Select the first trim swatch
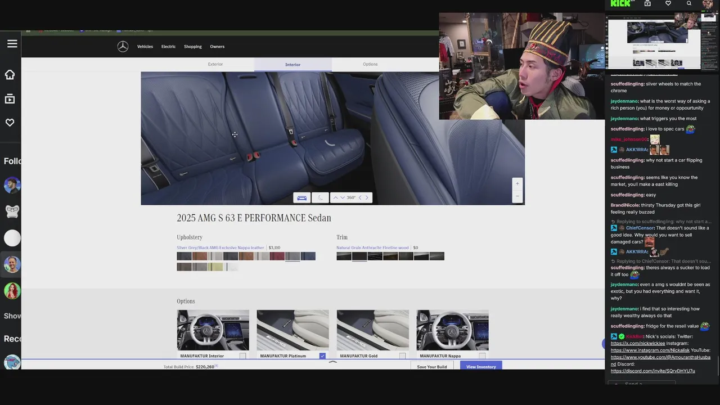Viewport: 720px width, 405px height. coord(344,256)
